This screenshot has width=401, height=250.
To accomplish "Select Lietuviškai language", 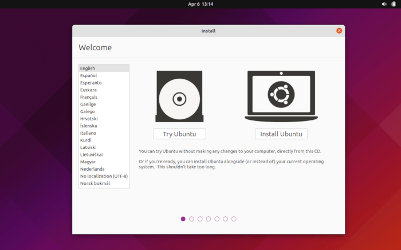I will [104, 155].
